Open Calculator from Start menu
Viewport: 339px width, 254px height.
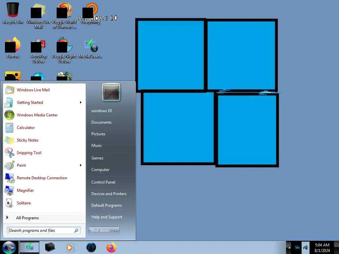44,127
